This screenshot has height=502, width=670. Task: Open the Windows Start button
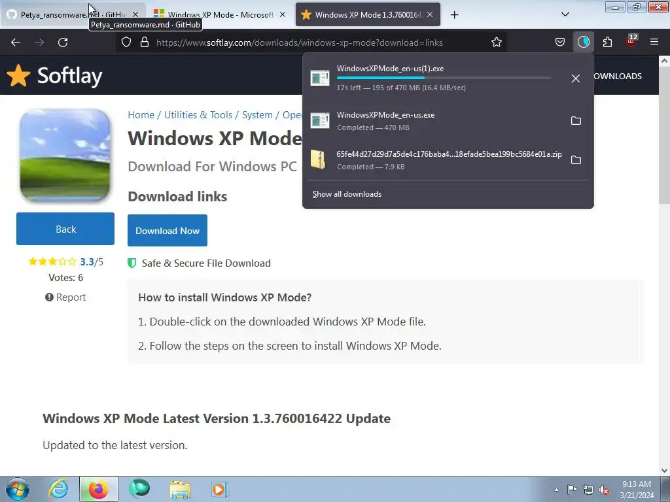(x=18, y=489)
